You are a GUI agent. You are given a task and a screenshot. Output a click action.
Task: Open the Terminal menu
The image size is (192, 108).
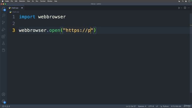43,1
